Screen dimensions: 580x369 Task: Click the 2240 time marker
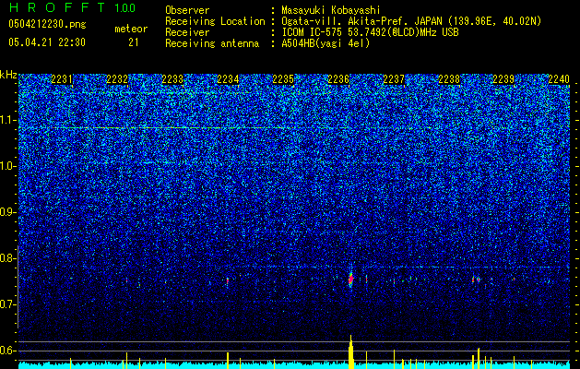[x=559, y=79]
